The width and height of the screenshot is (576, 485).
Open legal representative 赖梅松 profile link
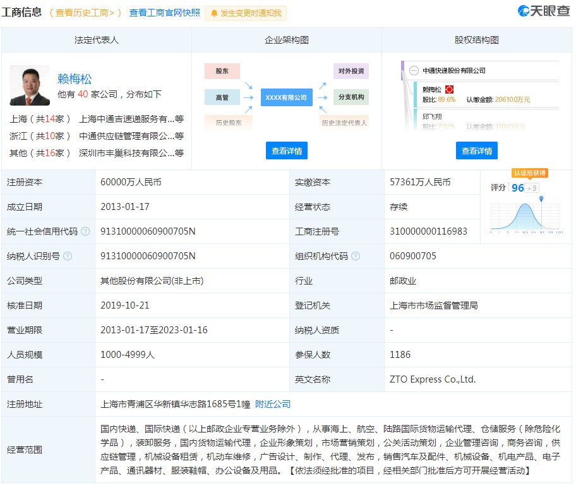[75, 79]
